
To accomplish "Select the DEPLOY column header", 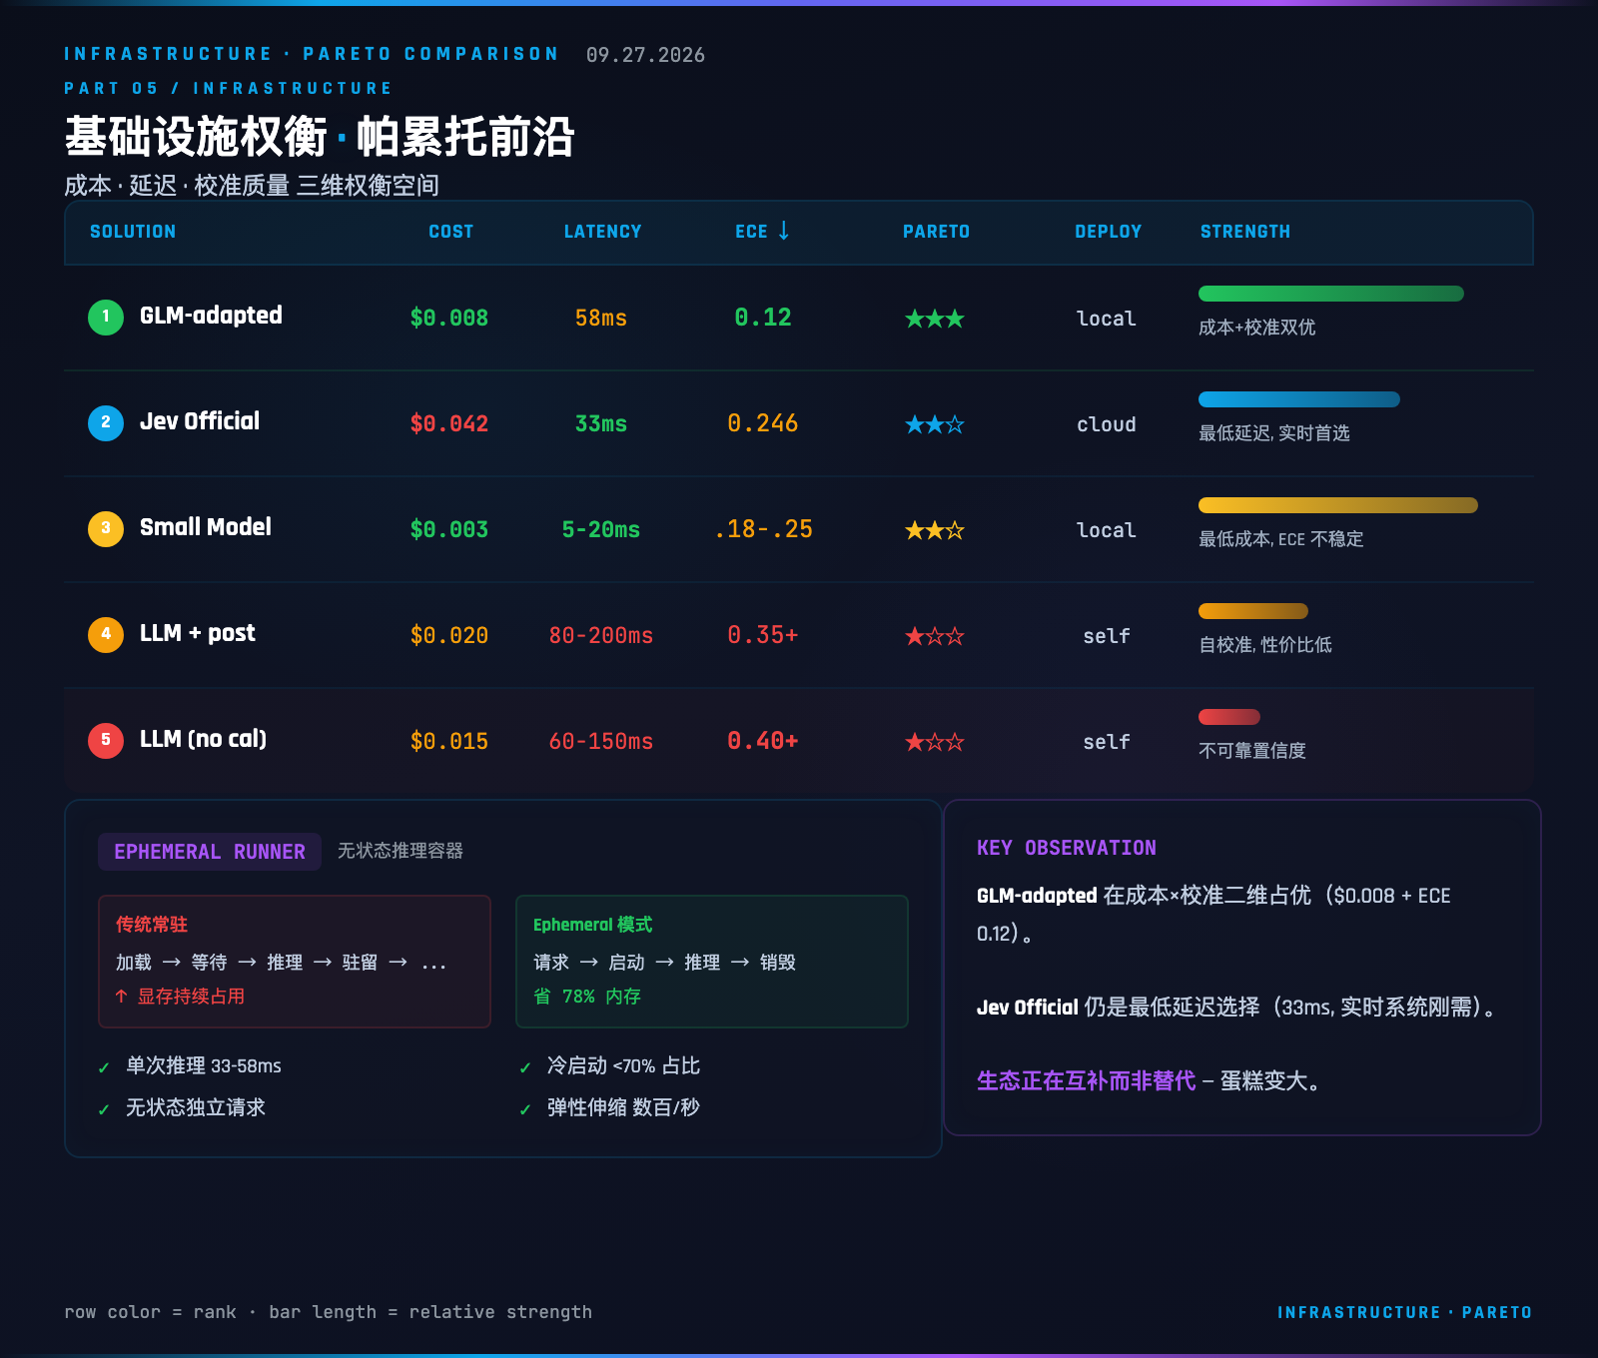I will (1108, 232).
